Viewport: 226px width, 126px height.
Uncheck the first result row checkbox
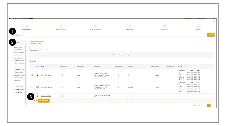(32, 75)
